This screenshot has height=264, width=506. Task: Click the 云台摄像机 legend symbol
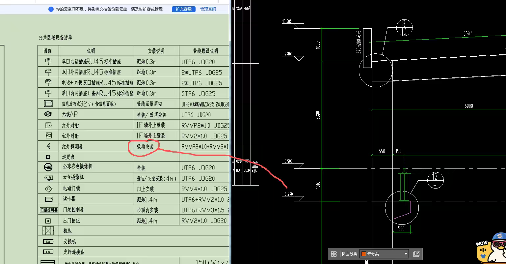pos(48,178)
